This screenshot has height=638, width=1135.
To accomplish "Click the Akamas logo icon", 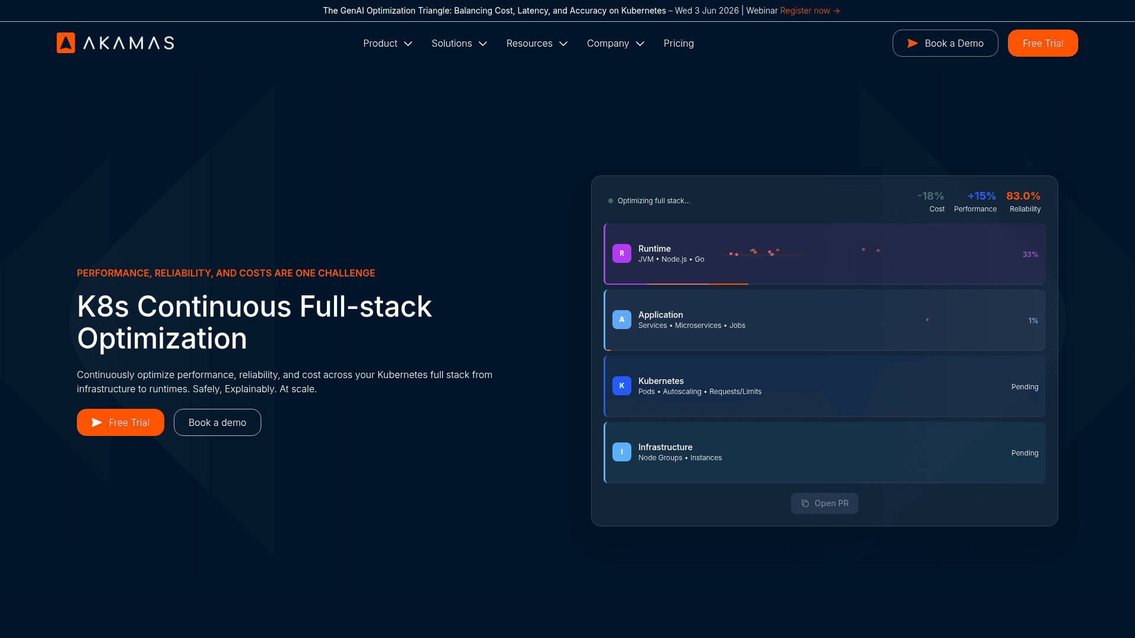I will [x=66, y=43].
